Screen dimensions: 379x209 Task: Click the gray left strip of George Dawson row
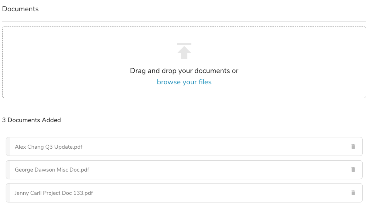click(8, 170)
